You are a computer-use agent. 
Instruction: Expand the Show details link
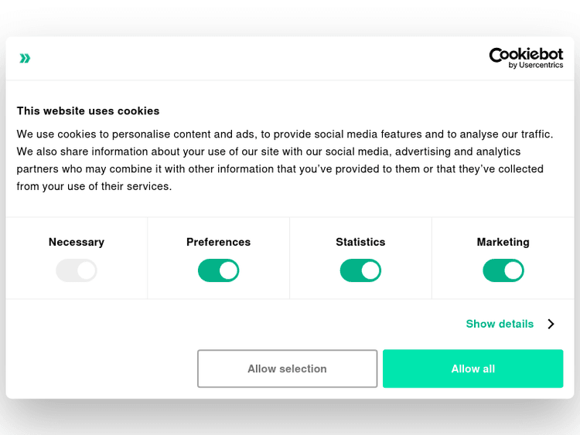point(500,324)
